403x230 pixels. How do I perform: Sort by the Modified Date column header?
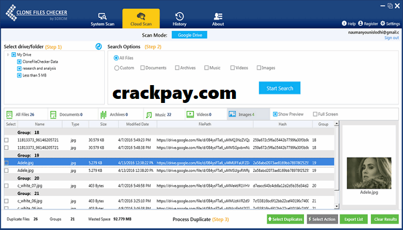click(138, 124)
